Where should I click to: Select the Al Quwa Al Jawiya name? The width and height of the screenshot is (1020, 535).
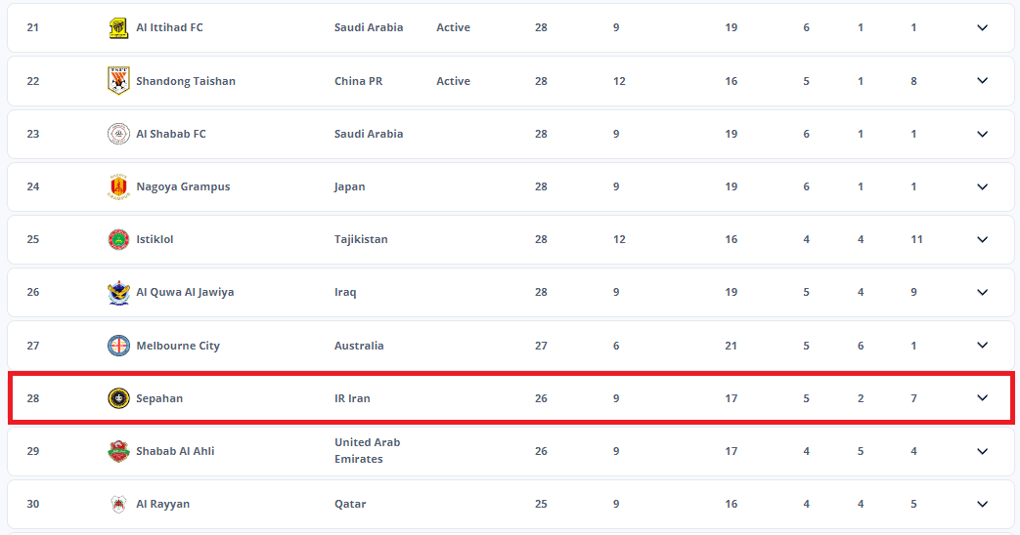tap(185, 292)
